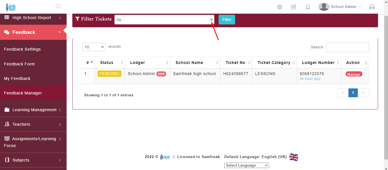Click the Learning Management folder icon
Screen dimensions: 388x170
[7, 110]
